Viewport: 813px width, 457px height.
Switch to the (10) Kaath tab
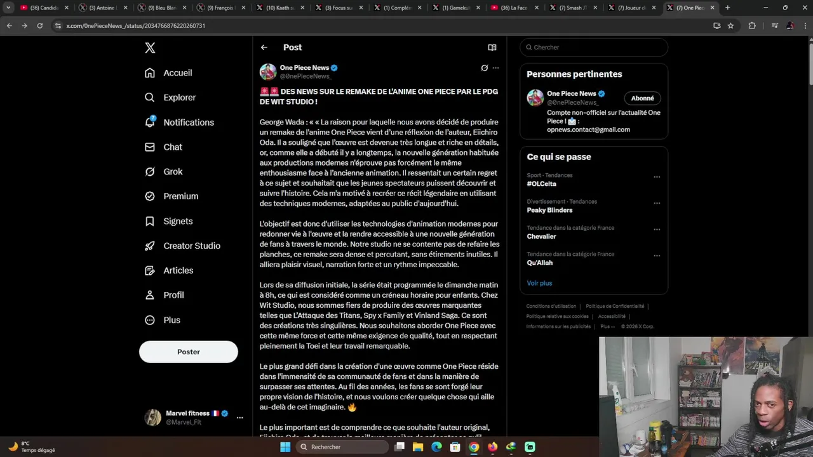coord(279,8)
